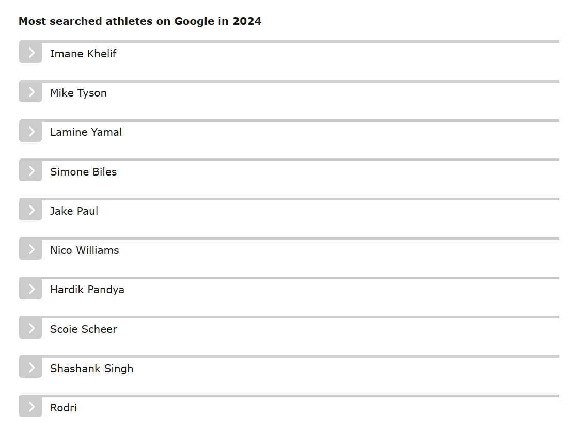Select the Imane Khelif name
This screenshot has height=430, width=584.
(83, 54)
